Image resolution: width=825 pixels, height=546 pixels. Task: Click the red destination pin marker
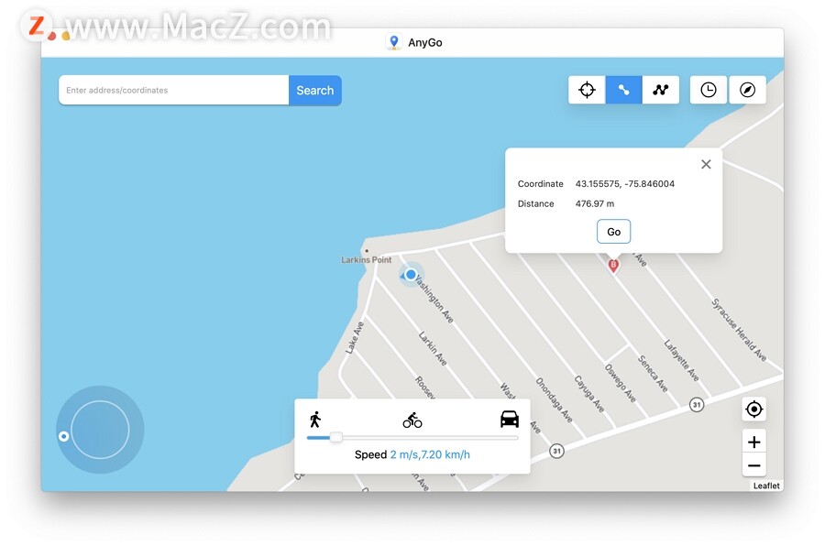(613, 266)
